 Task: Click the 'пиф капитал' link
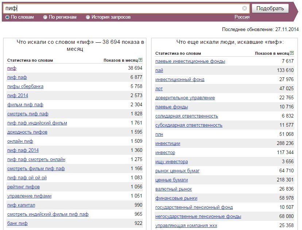click(x=21, y=205)
